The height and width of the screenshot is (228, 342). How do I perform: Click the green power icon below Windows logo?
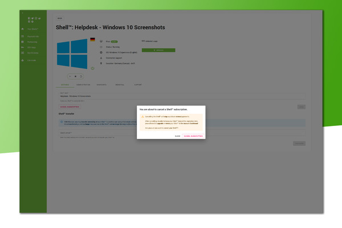pyautogui.click(x=92, y=68)
